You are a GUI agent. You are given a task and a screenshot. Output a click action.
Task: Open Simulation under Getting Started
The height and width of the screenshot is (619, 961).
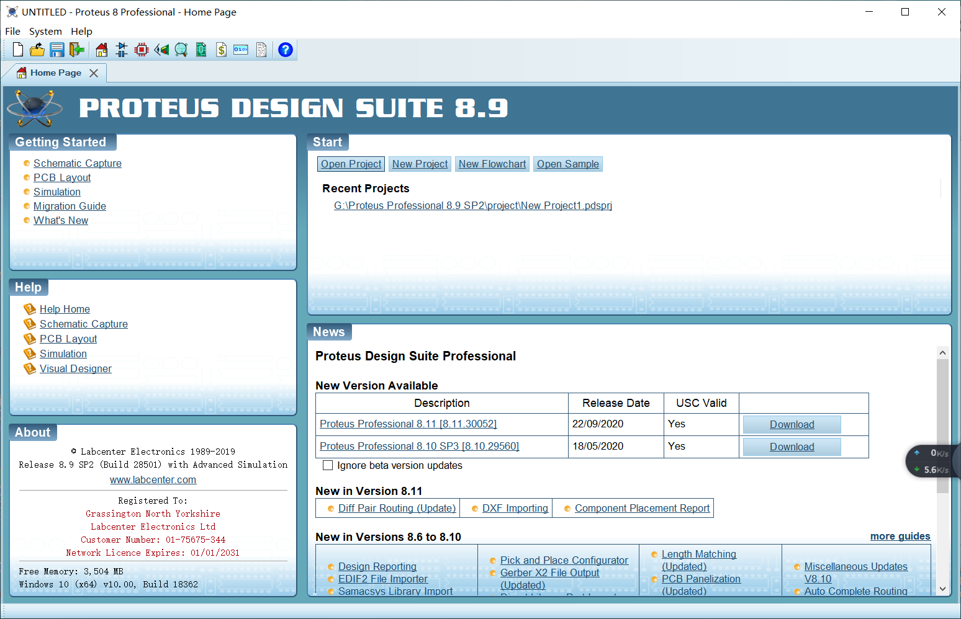coord(57,192)
